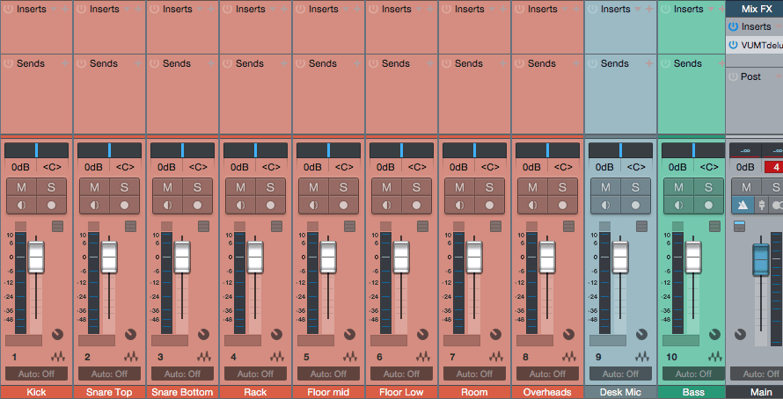Mute the Snare Bottom channel
Image resolution: width=783 pixels, height=399 pixels.
click(167, 187)
